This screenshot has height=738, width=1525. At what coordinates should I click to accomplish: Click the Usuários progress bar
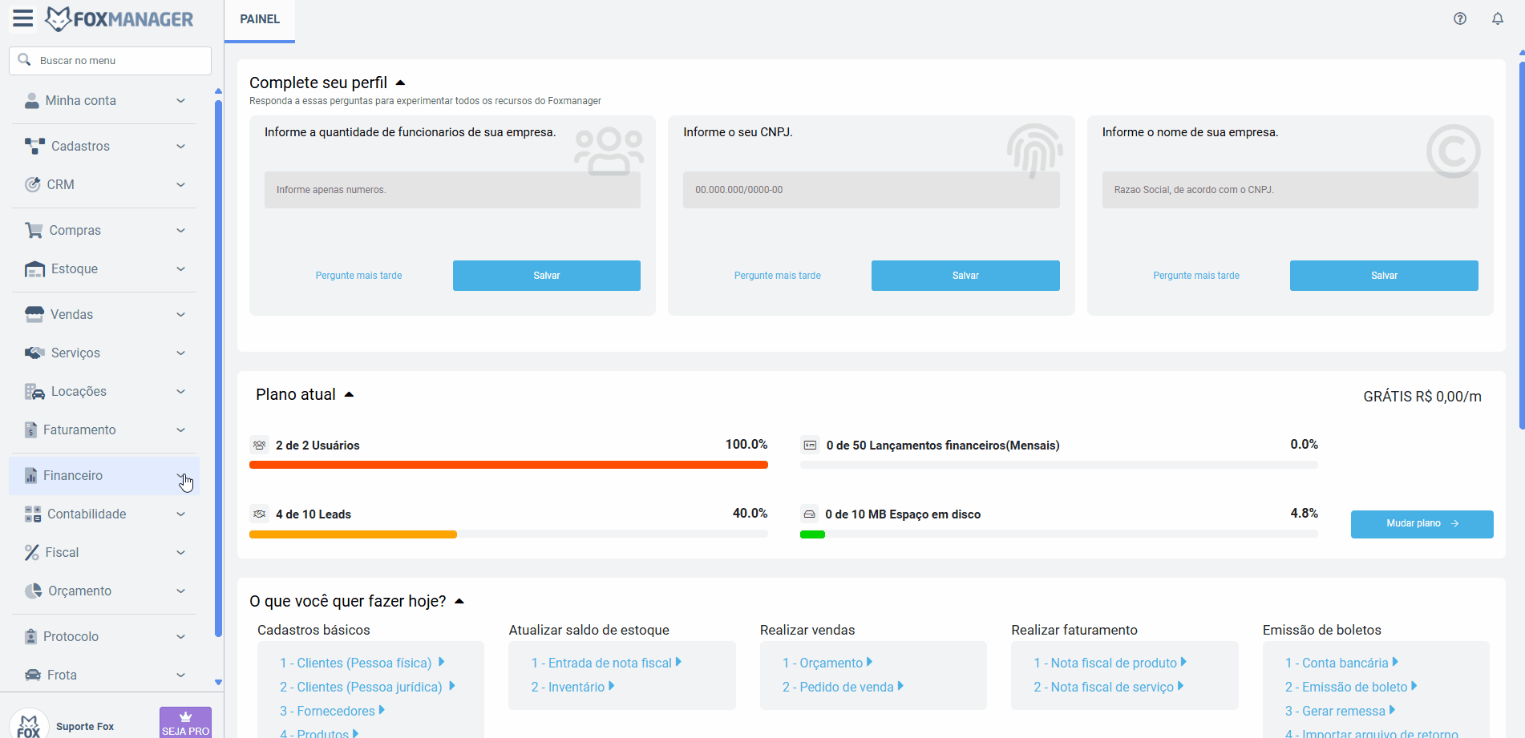point(508,465)
